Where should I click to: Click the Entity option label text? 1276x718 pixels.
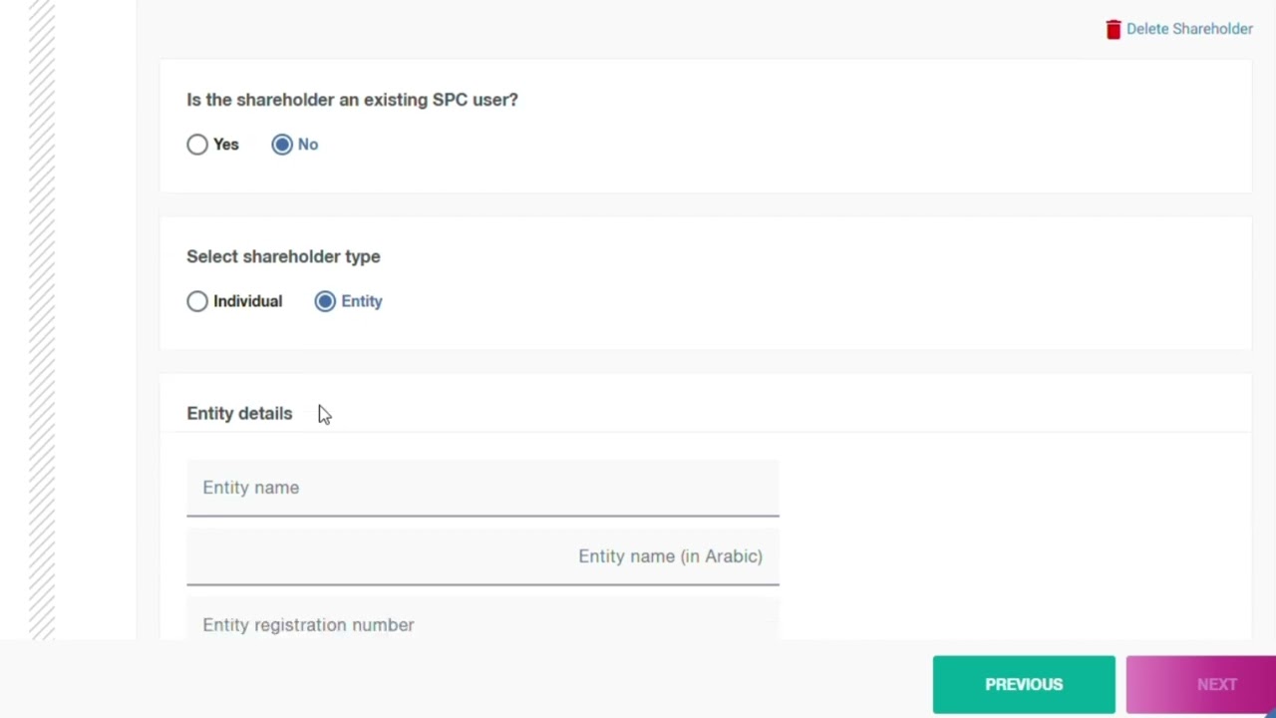coord(362,301)
